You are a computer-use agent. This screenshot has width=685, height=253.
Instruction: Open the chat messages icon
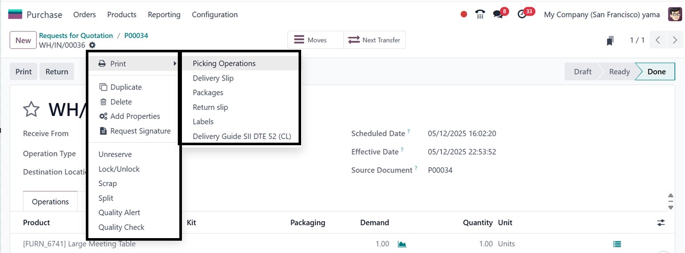pos(498,14)
